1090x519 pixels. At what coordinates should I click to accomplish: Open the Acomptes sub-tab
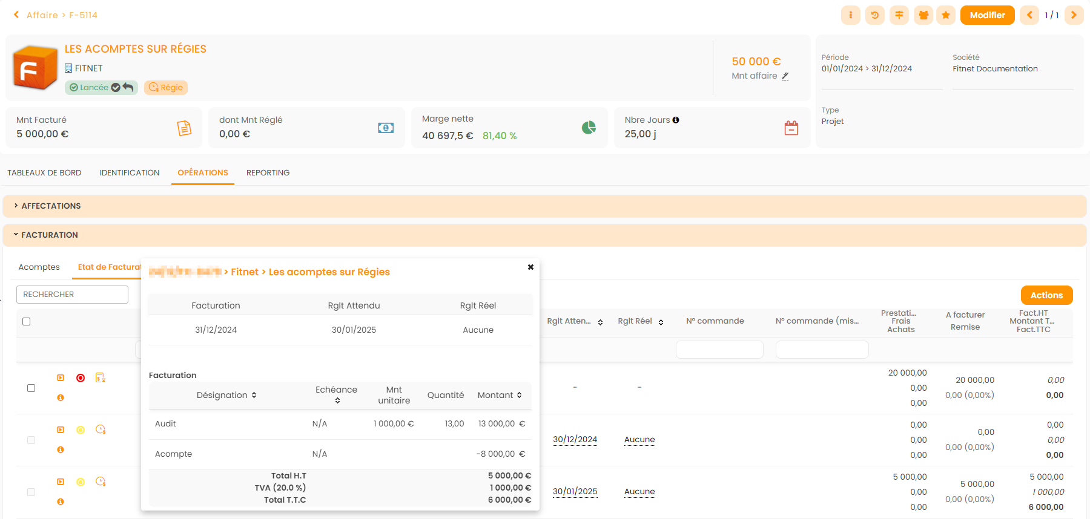click(x=39, y=267)
